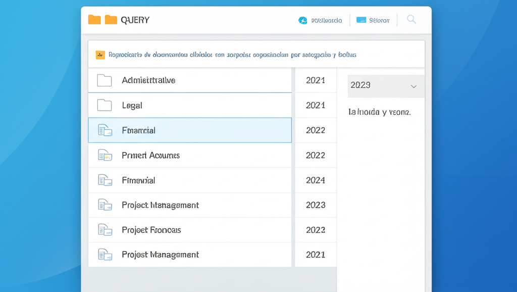Click the document icon on the Project Froncais row
The width and height of the screenshot is (517, 292).
pyautogui.click(x=105, y=230)
